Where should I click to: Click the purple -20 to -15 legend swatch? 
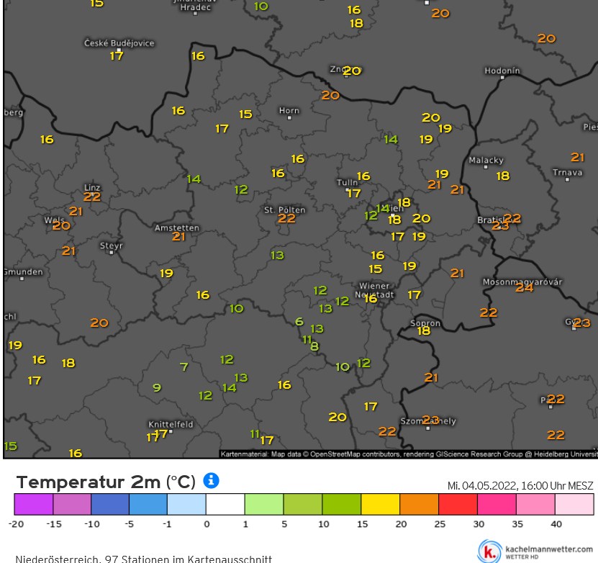tap(33, 504)
